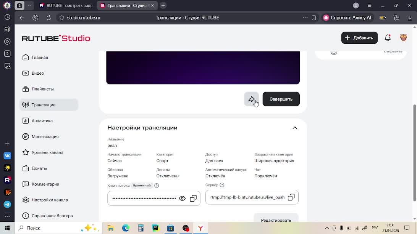Open Telegram icon in browser sidebar

7,204
